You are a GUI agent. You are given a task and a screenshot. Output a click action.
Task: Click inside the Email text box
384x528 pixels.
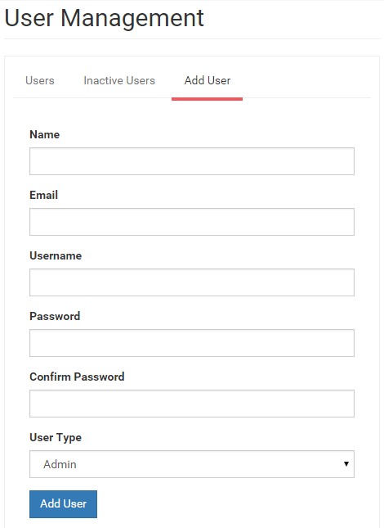(x=192, y=222)
